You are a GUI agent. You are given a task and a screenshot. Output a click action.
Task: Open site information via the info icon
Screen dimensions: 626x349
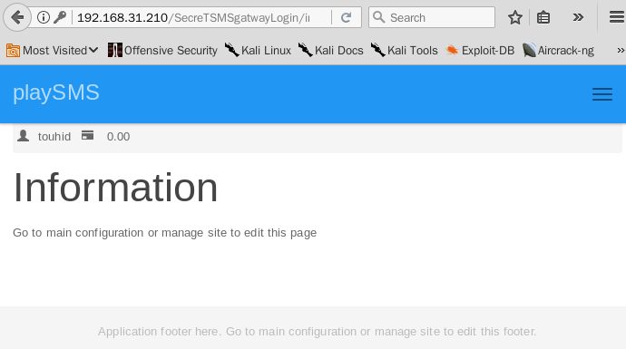tap(44, 17)
